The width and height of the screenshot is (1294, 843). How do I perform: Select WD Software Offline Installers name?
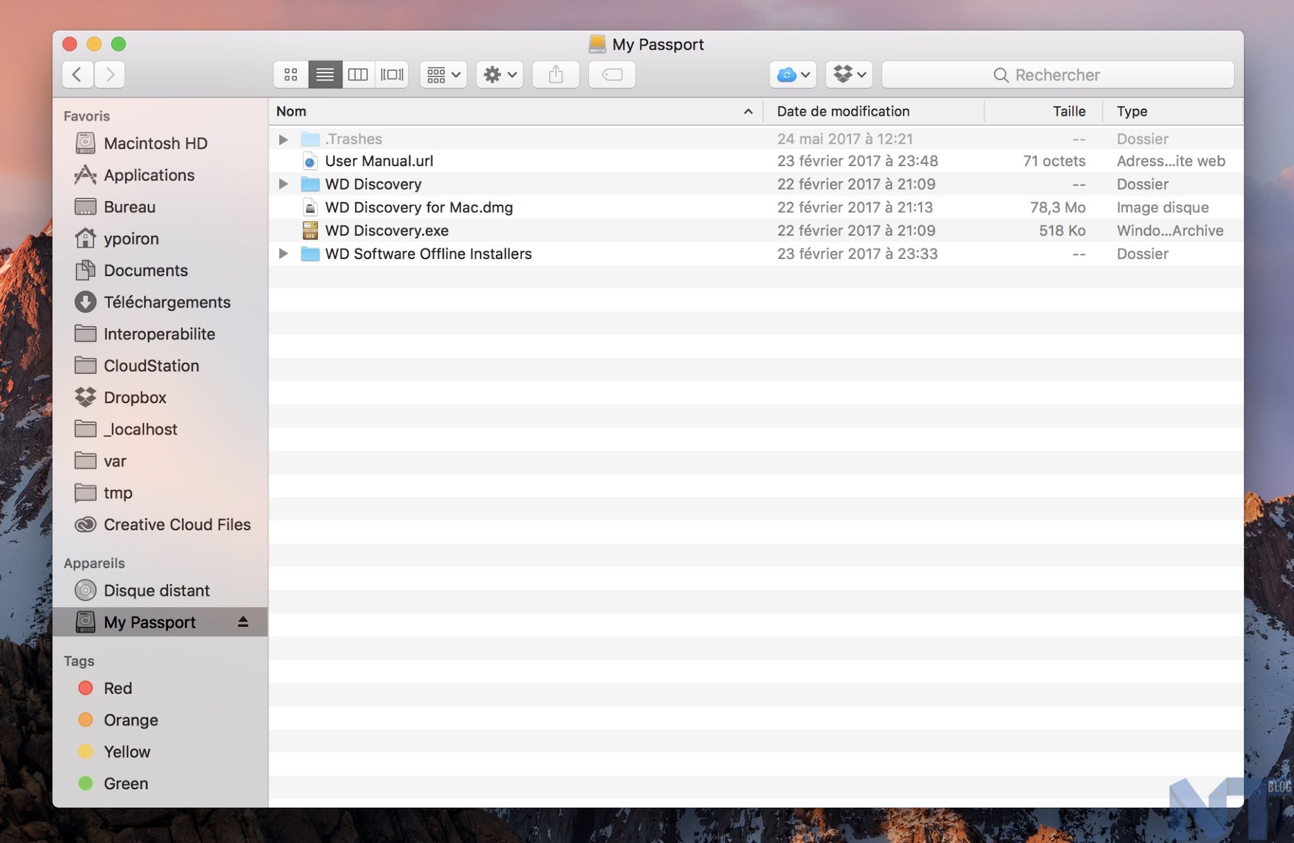tap(428, 253)
